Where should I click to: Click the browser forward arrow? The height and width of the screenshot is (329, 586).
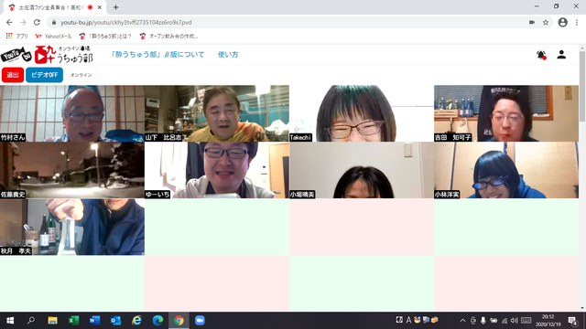point(23,22)
